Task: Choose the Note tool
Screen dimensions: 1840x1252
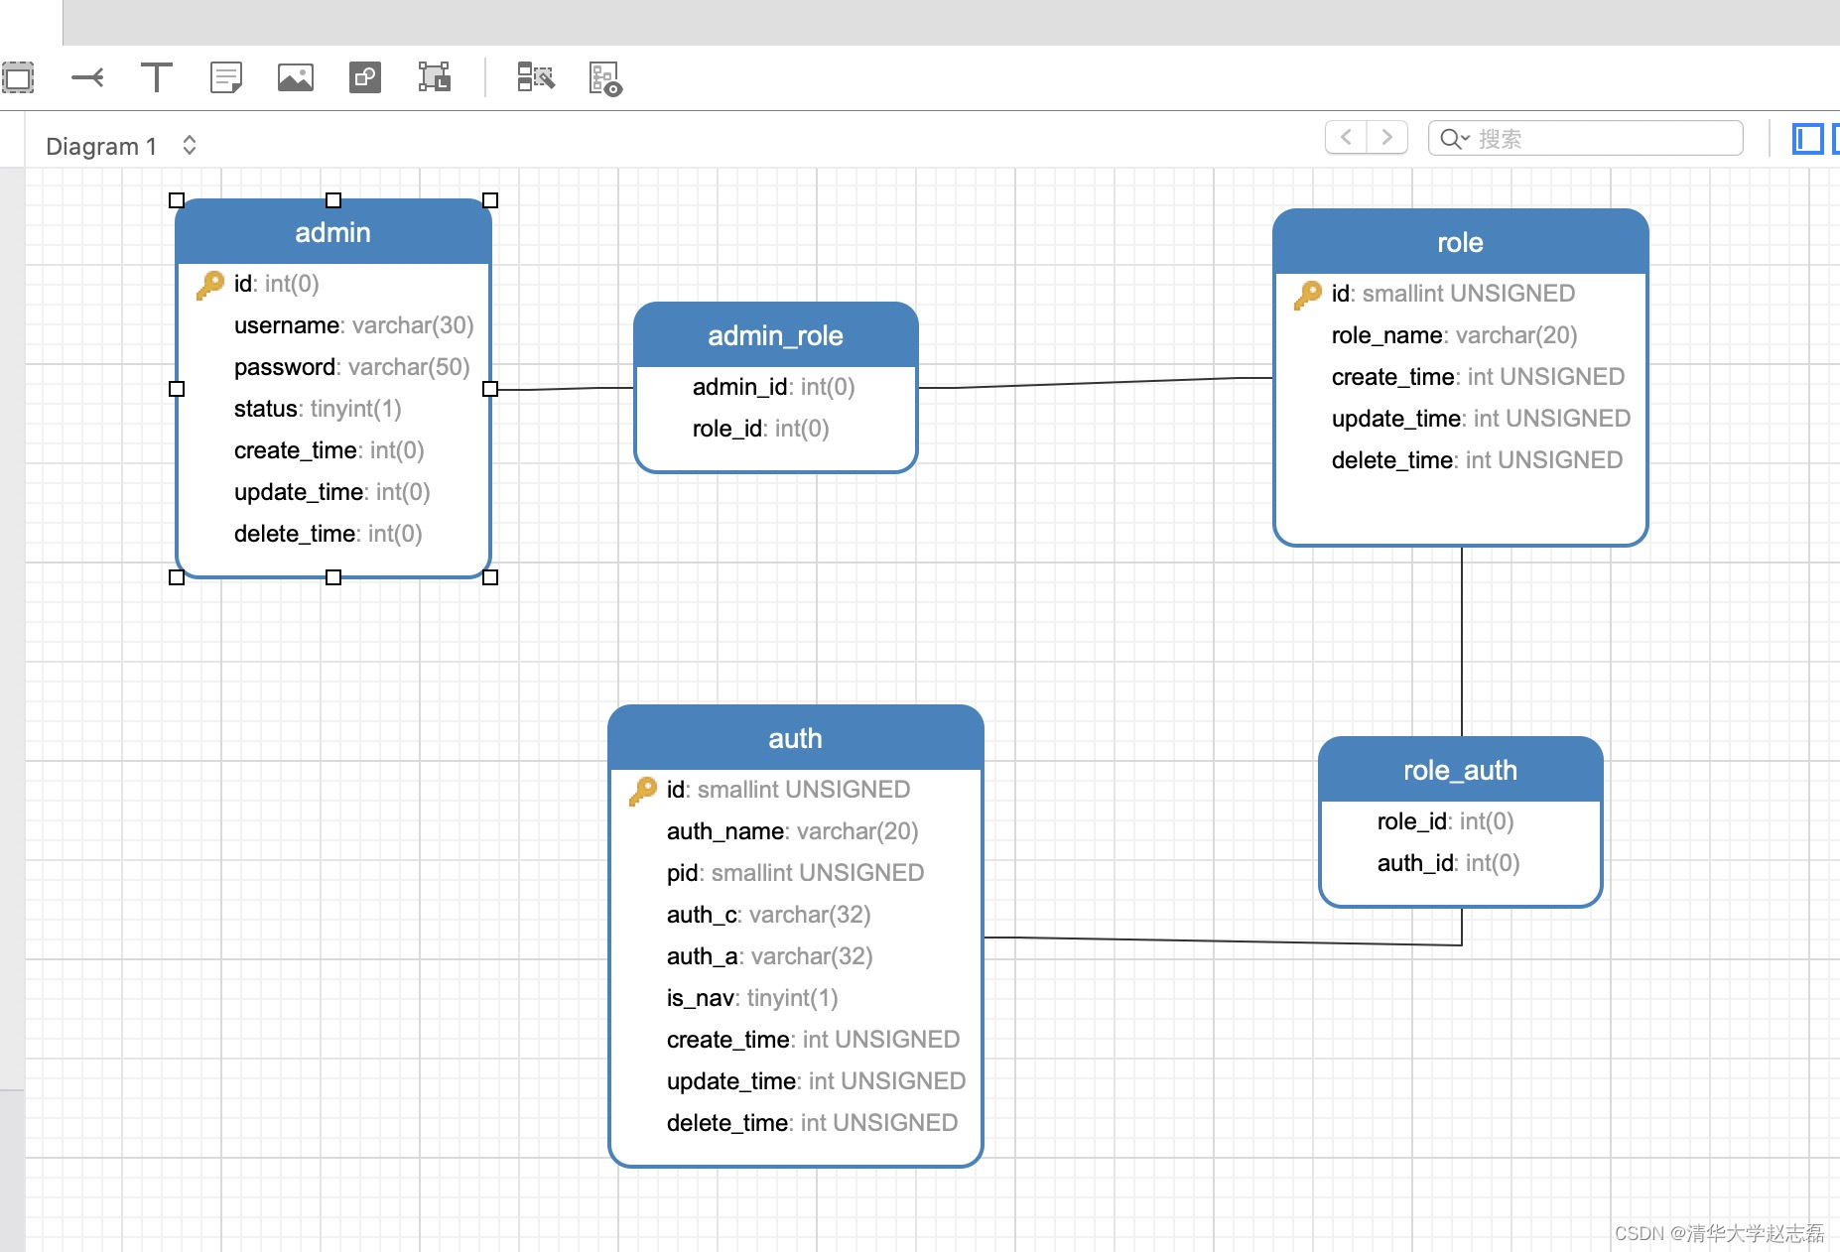Action: click(226, 77)
